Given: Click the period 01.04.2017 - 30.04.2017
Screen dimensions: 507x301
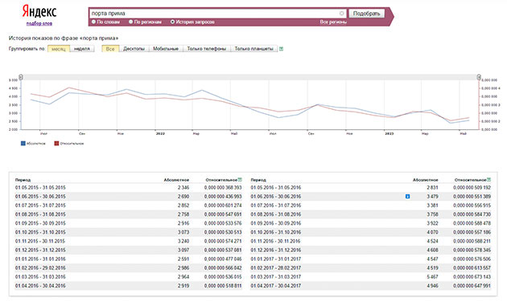Looking at the screenshot, I should pos(276,286).
